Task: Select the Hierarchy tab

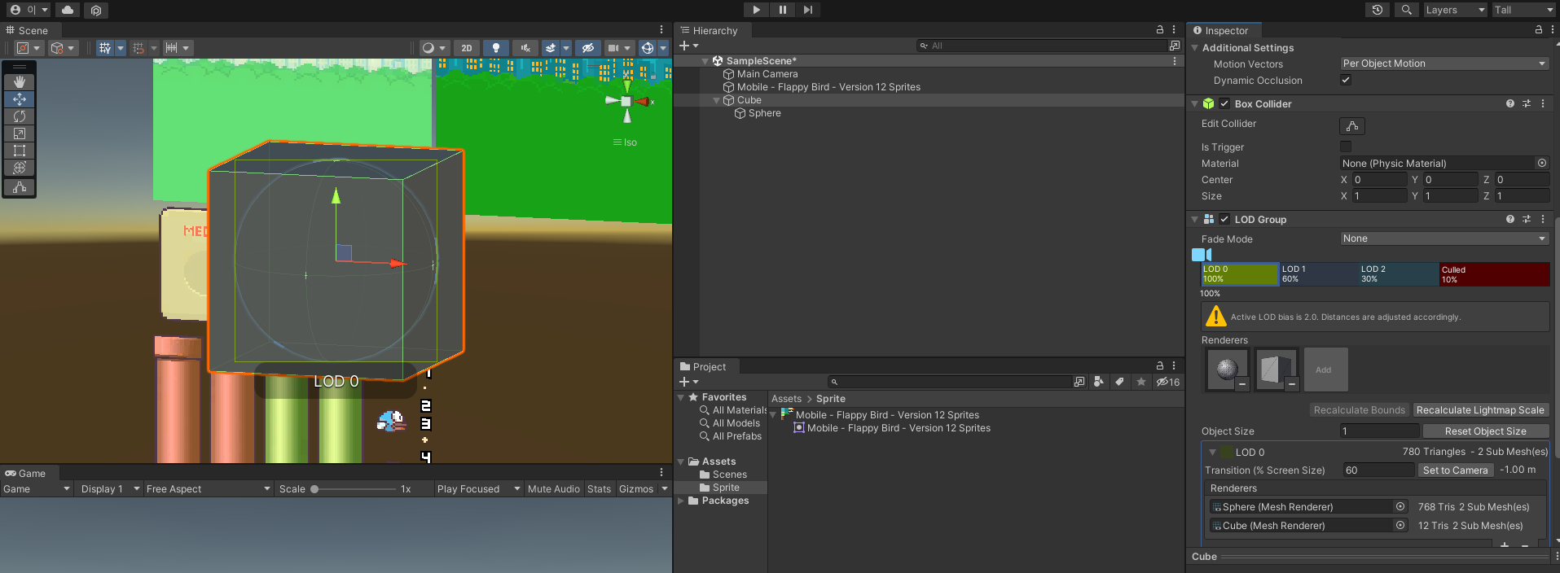Action: [x=709, y=30]
